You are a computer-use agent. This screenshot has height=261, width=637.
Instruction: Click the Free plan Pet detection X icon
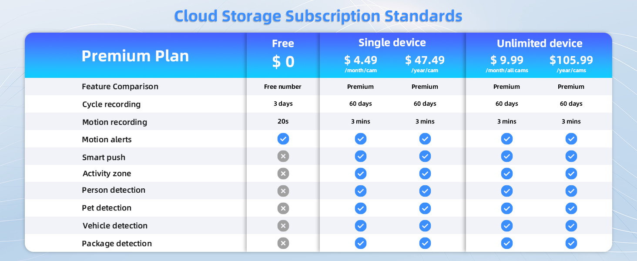pos(283,208)
